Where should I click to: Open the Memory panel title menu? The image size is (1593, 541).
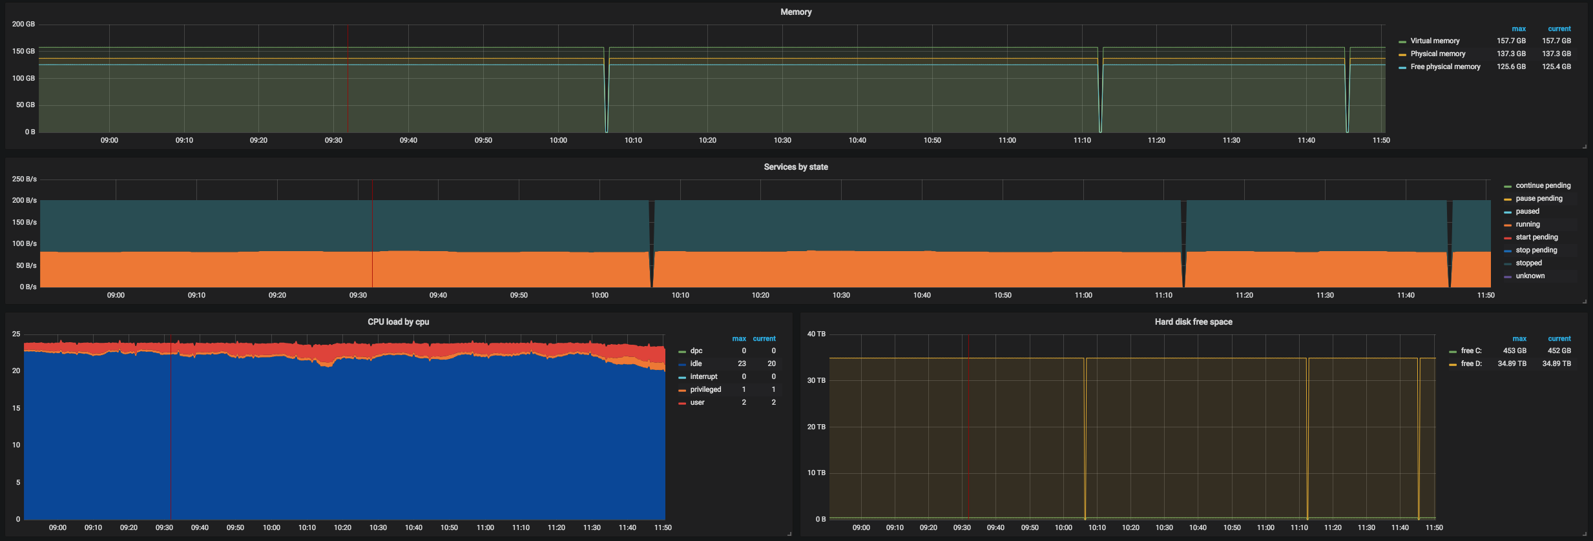pyautogui.click(x=795, y=12)
